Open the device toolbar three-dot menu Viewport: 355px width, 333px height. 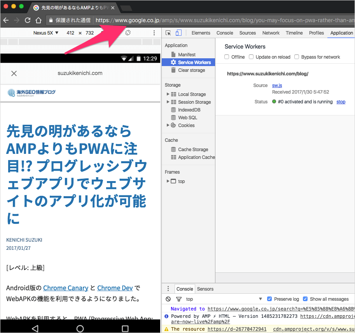point(154,33)
